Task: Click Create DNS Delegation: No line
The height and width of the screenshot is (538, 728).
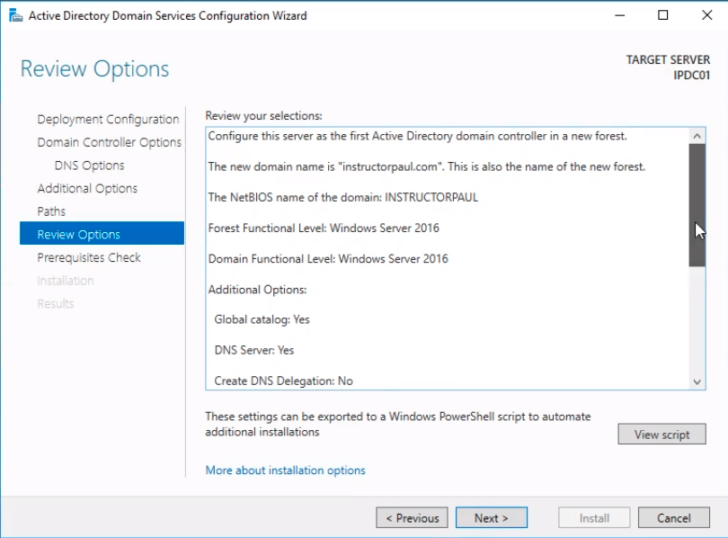Action: 283,381
